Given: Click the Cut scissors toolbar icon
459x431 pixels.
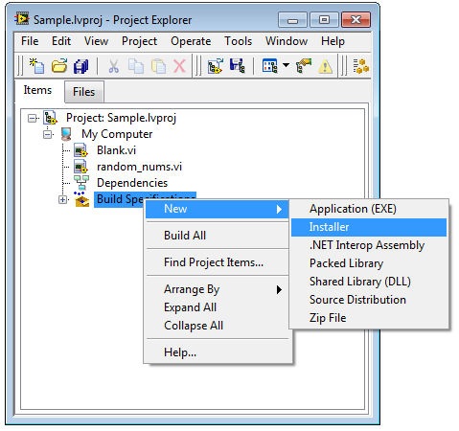Looking at the screenshot, I should [x=113, y=66].
